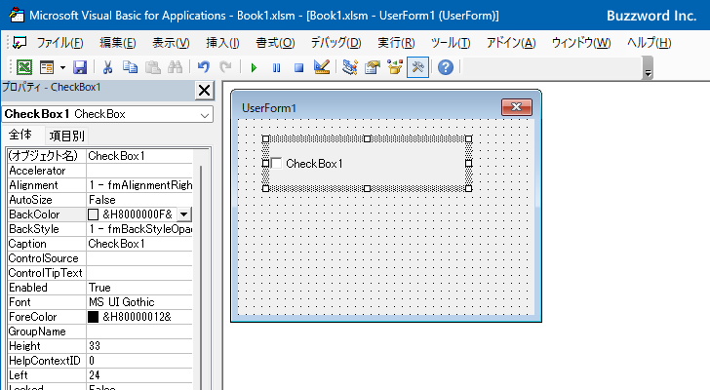Toggle Design Mode icon
The height and width of the screenshot is (390, 710).
(322, 67)
